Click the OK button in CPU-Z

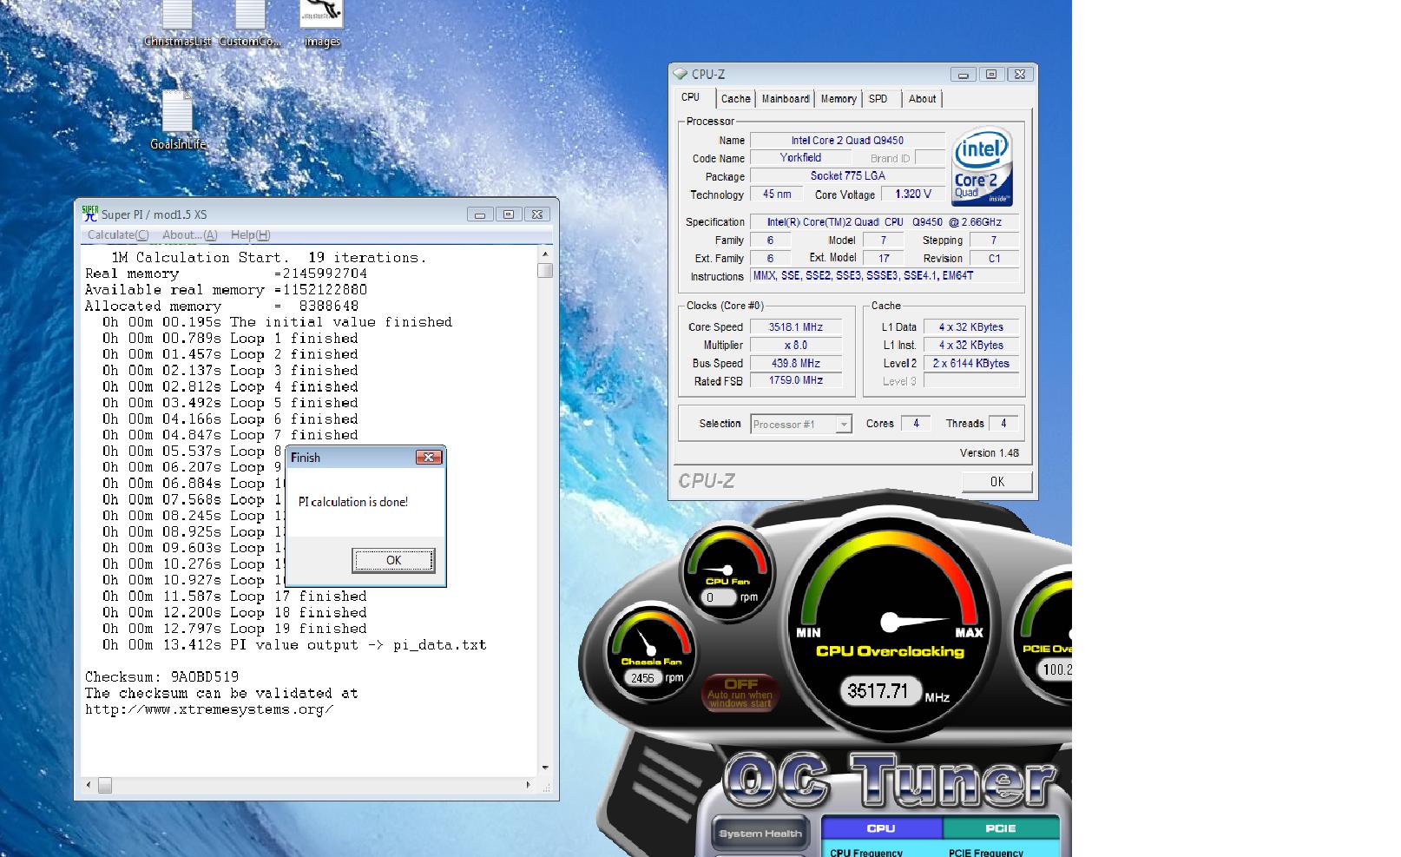pos(996,482)
